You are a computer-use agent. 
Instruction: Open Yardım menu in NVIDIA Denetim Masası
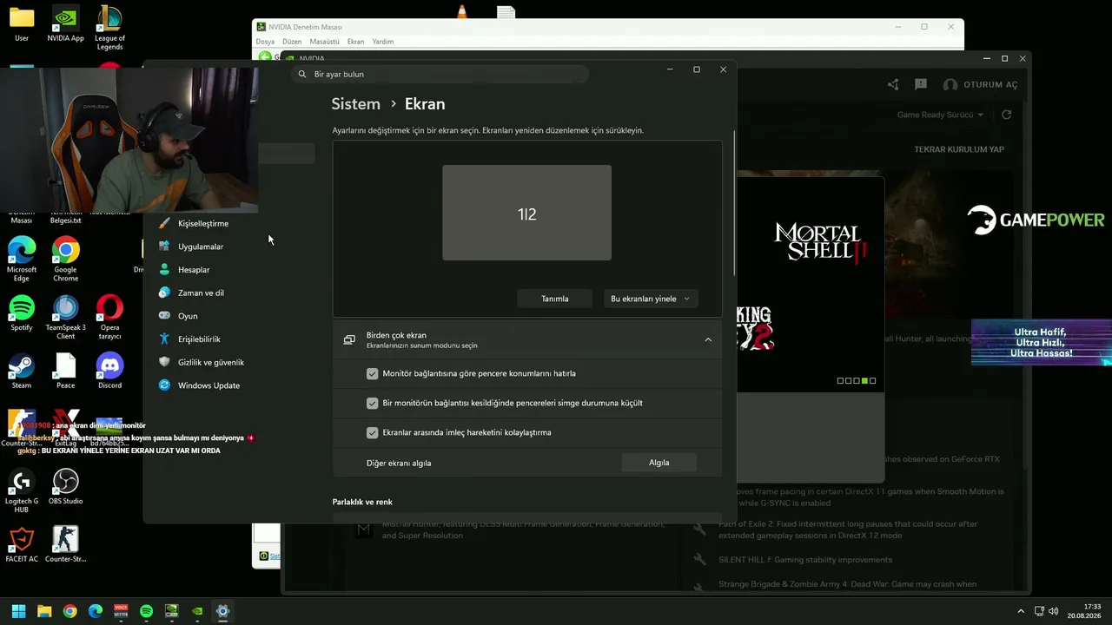[383, 42]
